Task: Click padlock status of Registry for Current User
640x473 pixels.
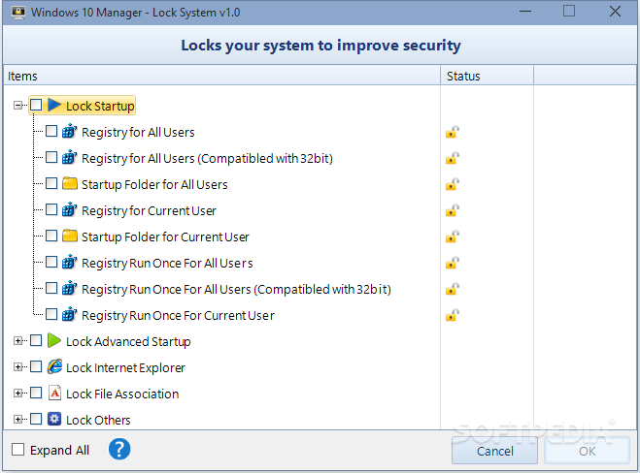Action: click(453, 210)
